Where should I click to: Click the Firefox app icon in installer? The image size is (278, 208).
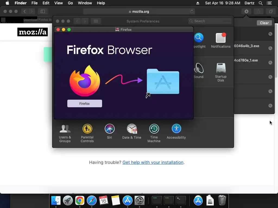(85, 81)
